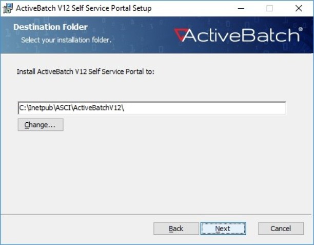Click the window title text in title bar

(84, 8)
